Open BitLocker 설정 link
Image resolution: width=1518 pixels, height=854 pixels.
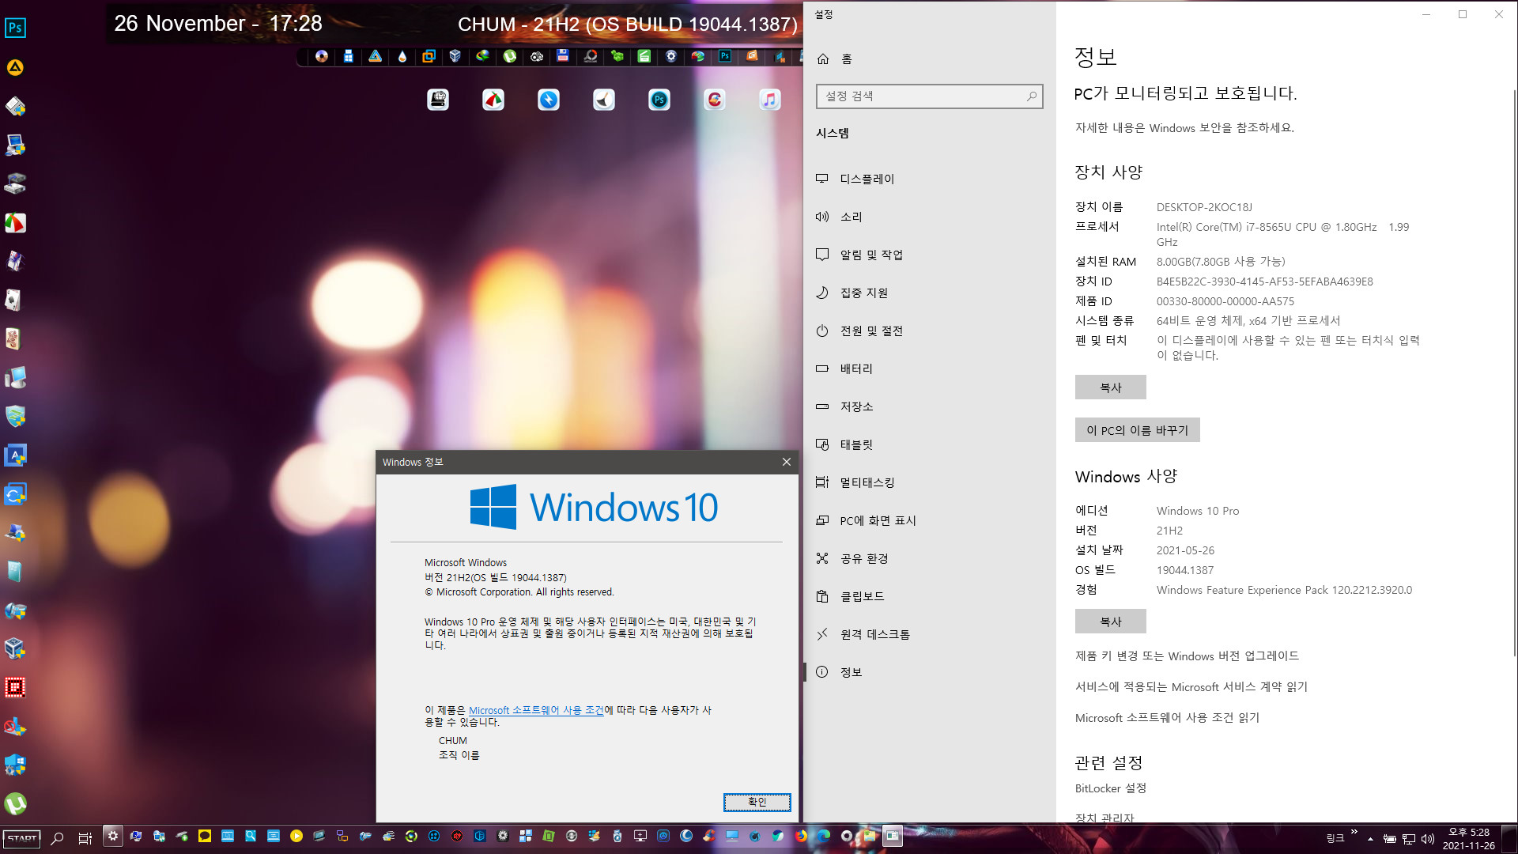tap(1110, 788)
